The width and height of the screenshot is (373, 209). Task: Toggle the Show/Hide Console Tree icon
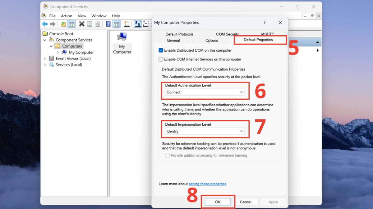point(71,24)
